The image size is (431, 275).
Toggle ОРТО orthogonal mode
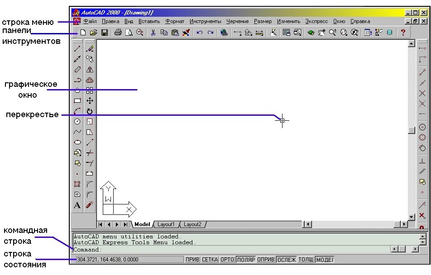coord(227,260)
